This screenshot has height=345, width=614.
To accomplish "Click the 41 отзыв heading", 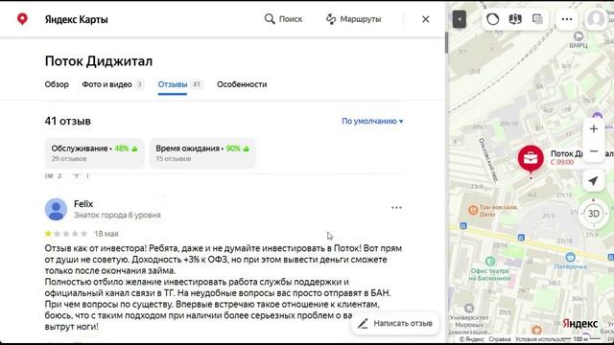I will click(x=68, y=121).
